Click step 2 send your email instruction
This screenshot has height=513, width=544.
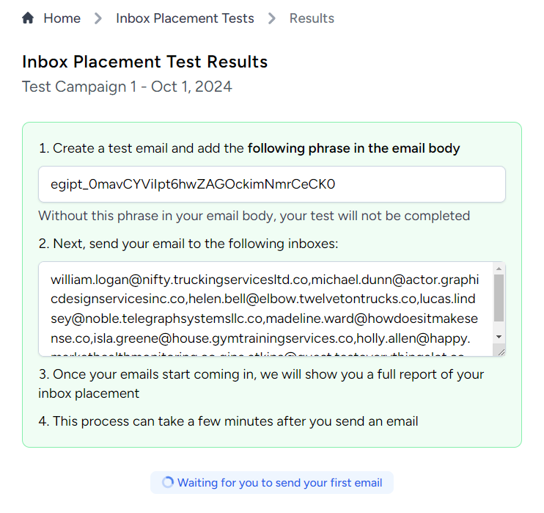[188, 244]
